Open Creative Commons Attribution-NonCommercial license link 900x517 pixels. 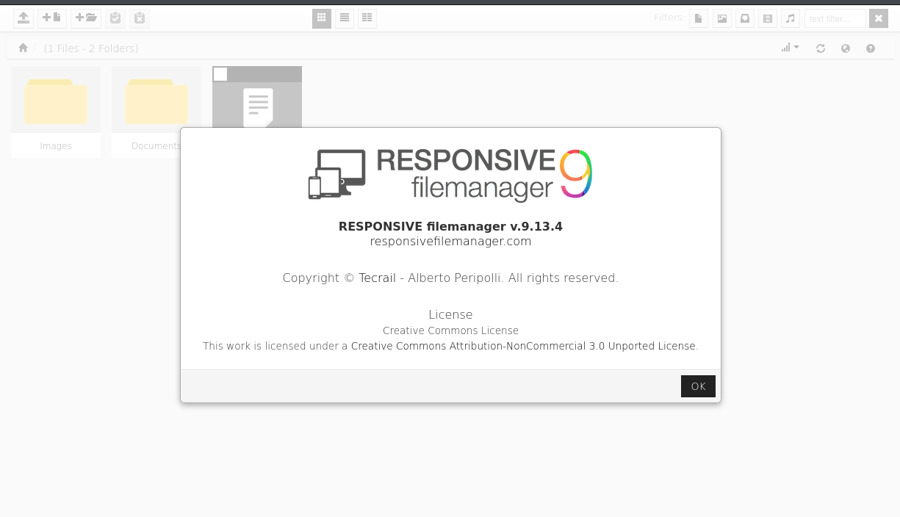click(x=523, y=346)
